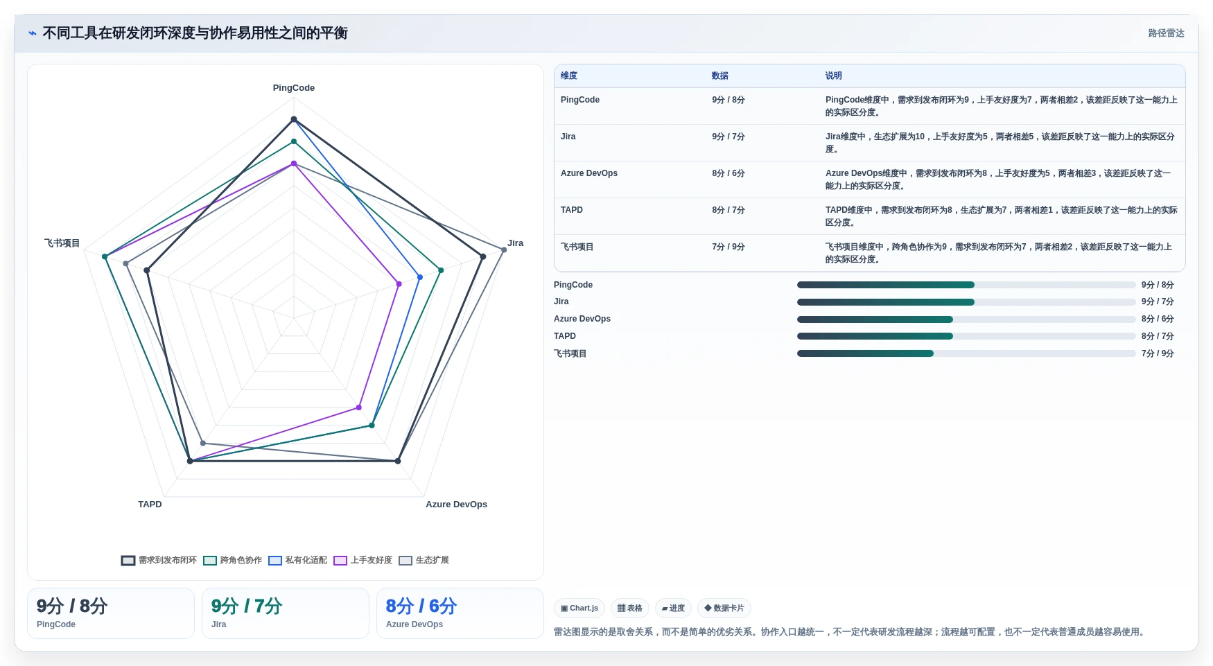Screen dimensions: 1213x666
Task: Open the PingCode 9分 / 8分 summary card
Action: click(x=111, y=613)
